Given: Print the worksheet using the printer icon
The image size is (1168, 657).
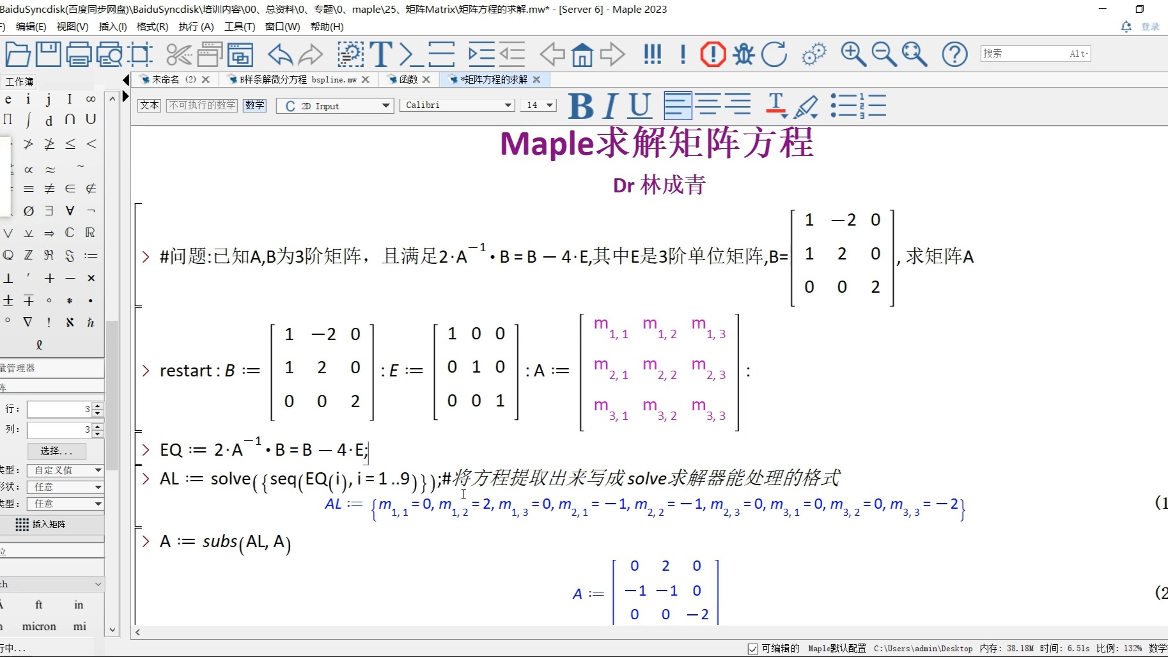Looking at the screenshot, I should click(79, 54).
